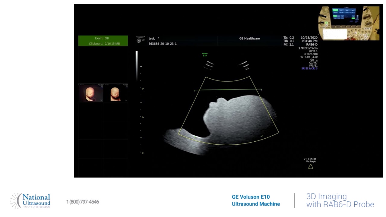Click the patient ID 'E63684-20-10-23-1'
This screenshot has width=386, height=217.
163,44
